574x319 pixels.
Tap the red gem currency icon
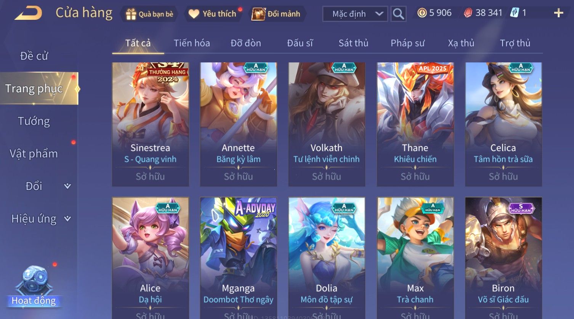[x=468, y=13]
